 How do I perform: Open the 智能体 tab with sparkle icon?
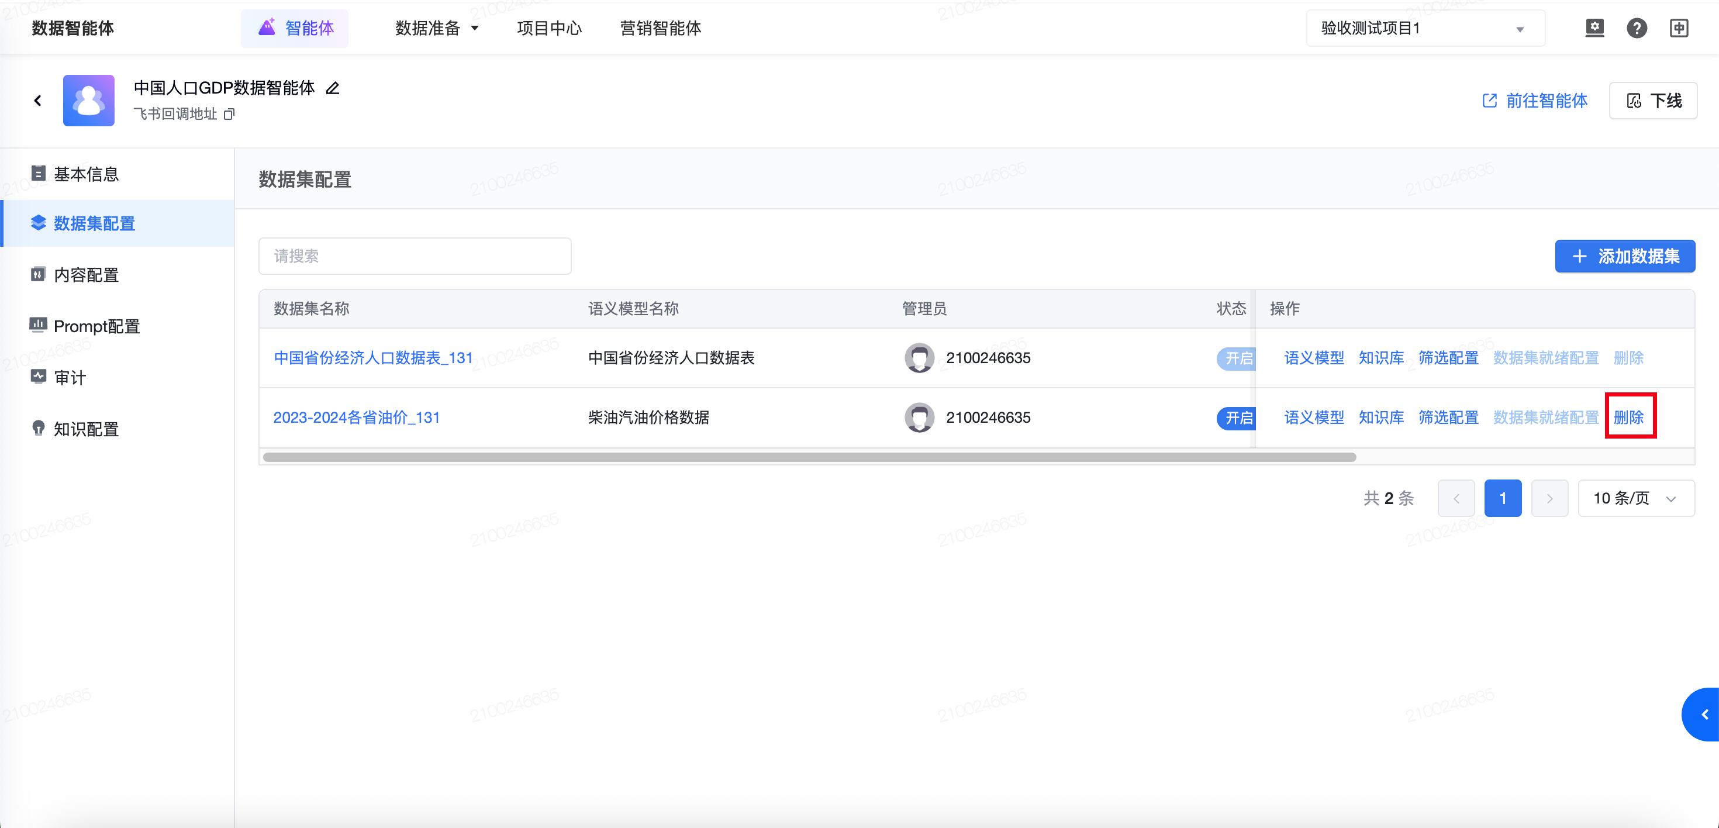(x=295, y=28)
